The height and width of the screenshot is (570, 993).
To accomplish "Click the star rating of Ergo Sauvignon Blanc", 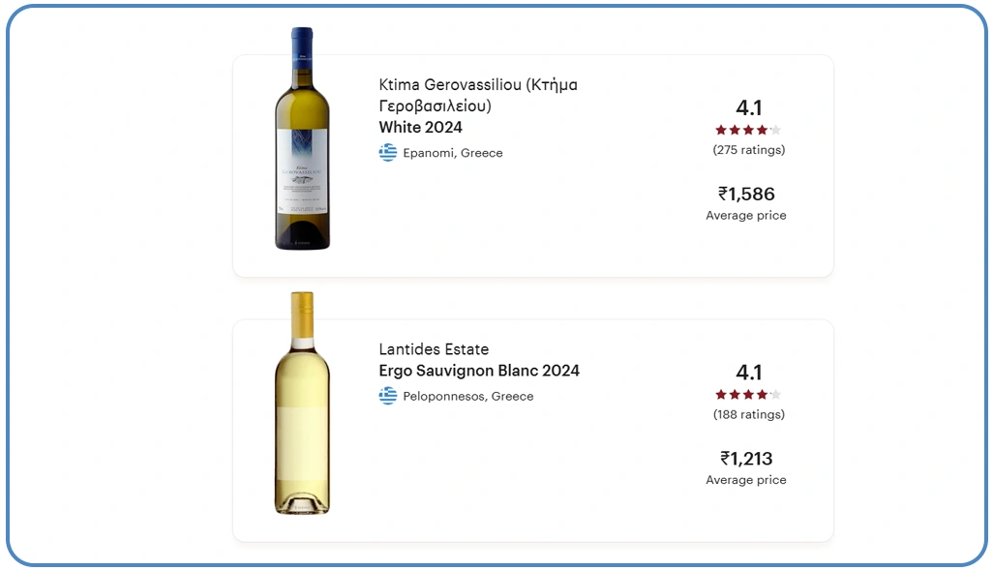I will [x=747, y=394].
